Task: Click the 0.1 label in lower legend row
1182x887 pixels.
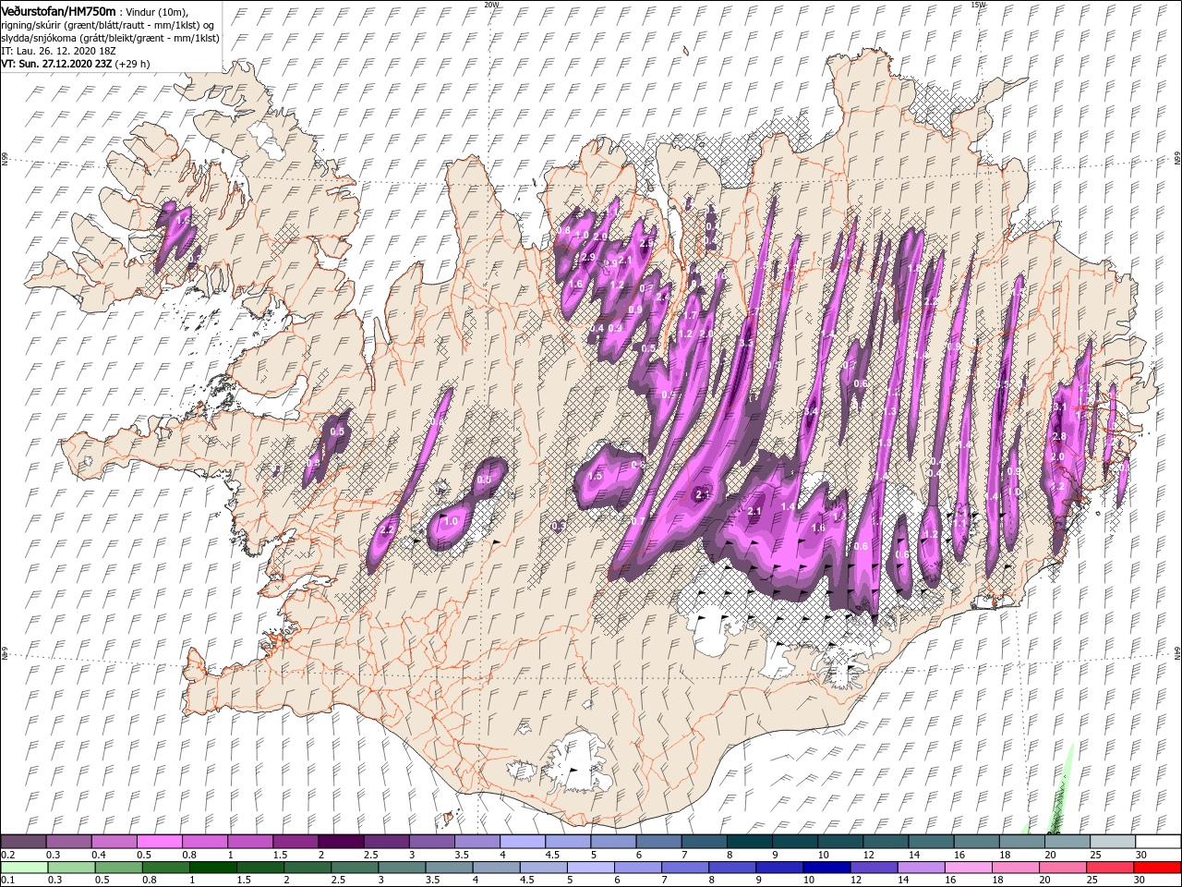Action: point(7,881)
